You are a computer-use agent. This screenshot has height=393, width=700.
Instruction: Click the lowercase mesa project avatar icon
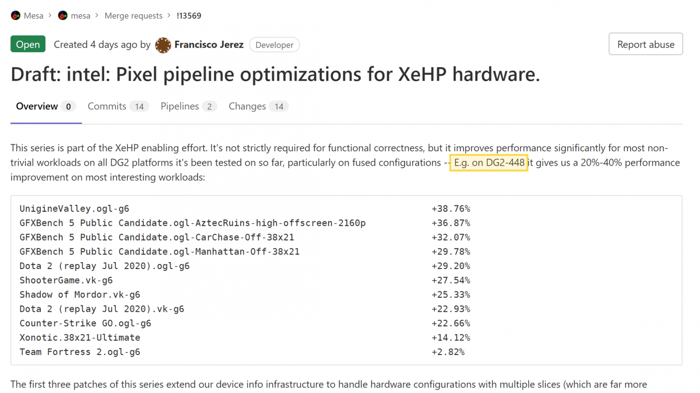pyautogui.click(x=63, y=16)
